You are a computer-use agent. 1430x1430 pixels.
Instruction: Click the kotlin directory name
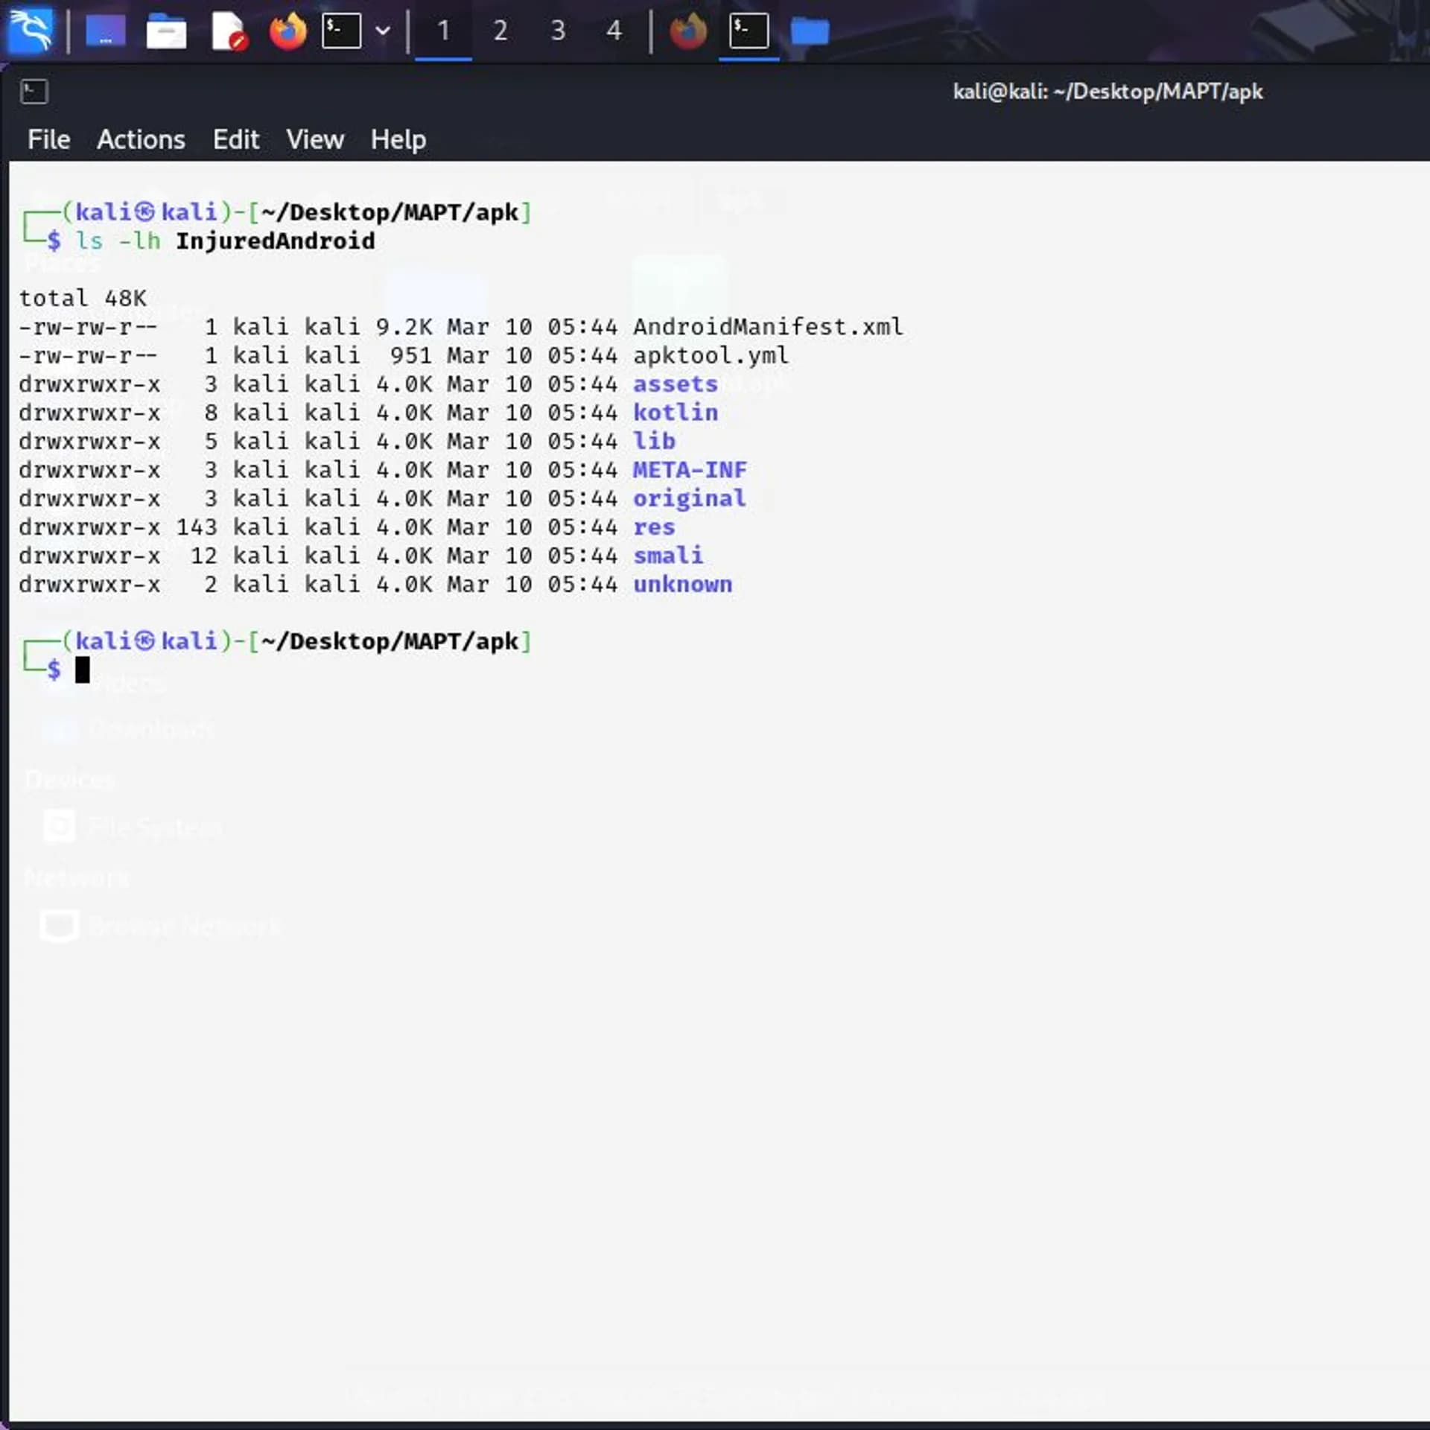coord(676,412)
